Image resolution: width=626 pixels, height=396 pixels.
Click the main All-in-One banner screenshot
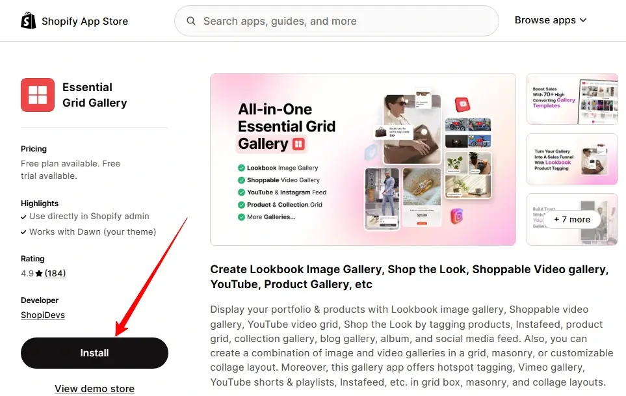click(363, 158)
